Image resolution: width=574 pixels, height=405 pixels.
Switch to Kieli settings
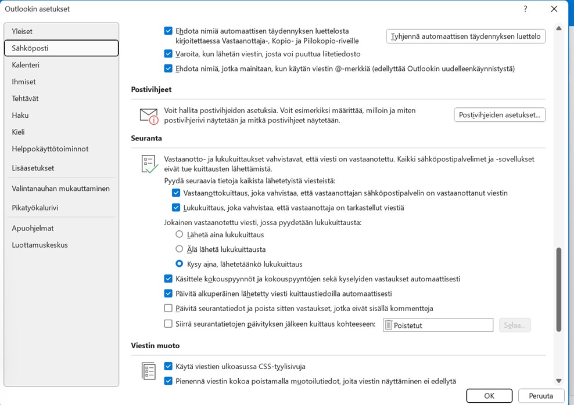tap(62, 132)
